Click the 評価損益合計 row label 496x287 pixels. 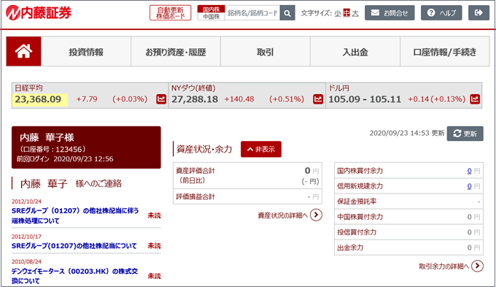tap(195, 196)
